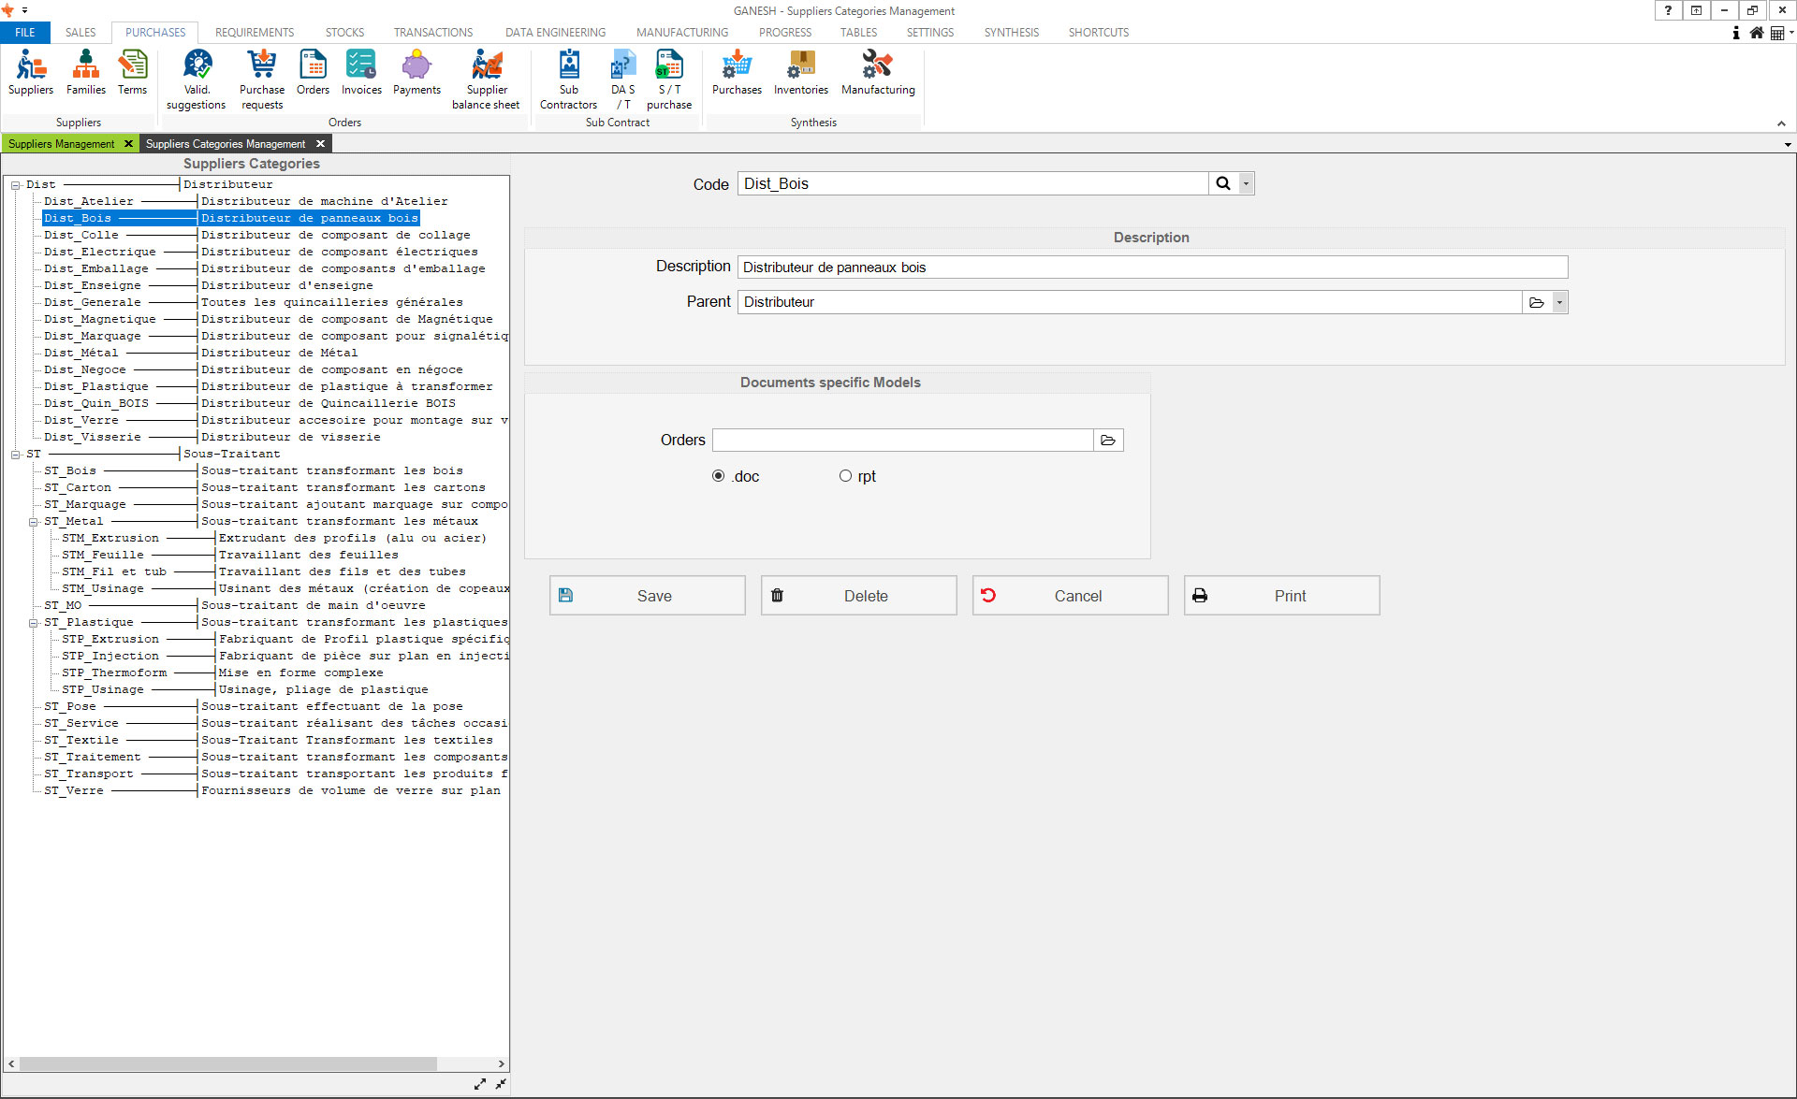
Task: Click the Code search magnifier icon
Action: tap(1222, 183)
